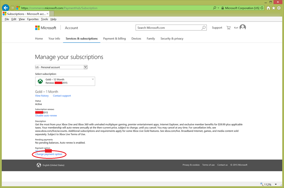
Task: Open the shopping cart icon
Action: (229, 28)
